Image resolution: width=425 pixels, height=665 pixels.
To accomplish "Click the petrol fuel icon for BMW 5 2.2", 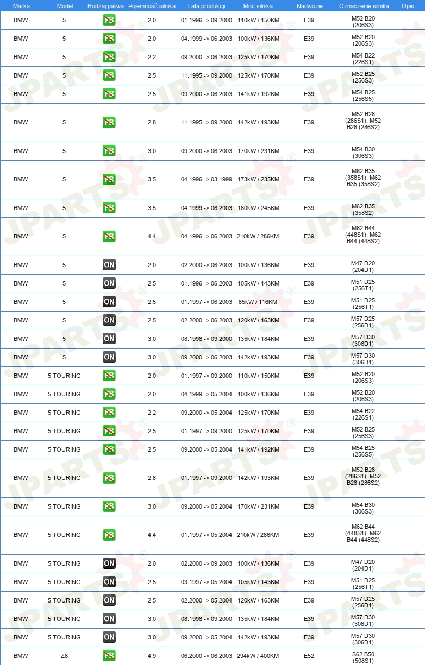I will pyautogui.click(x=109, y=57).
